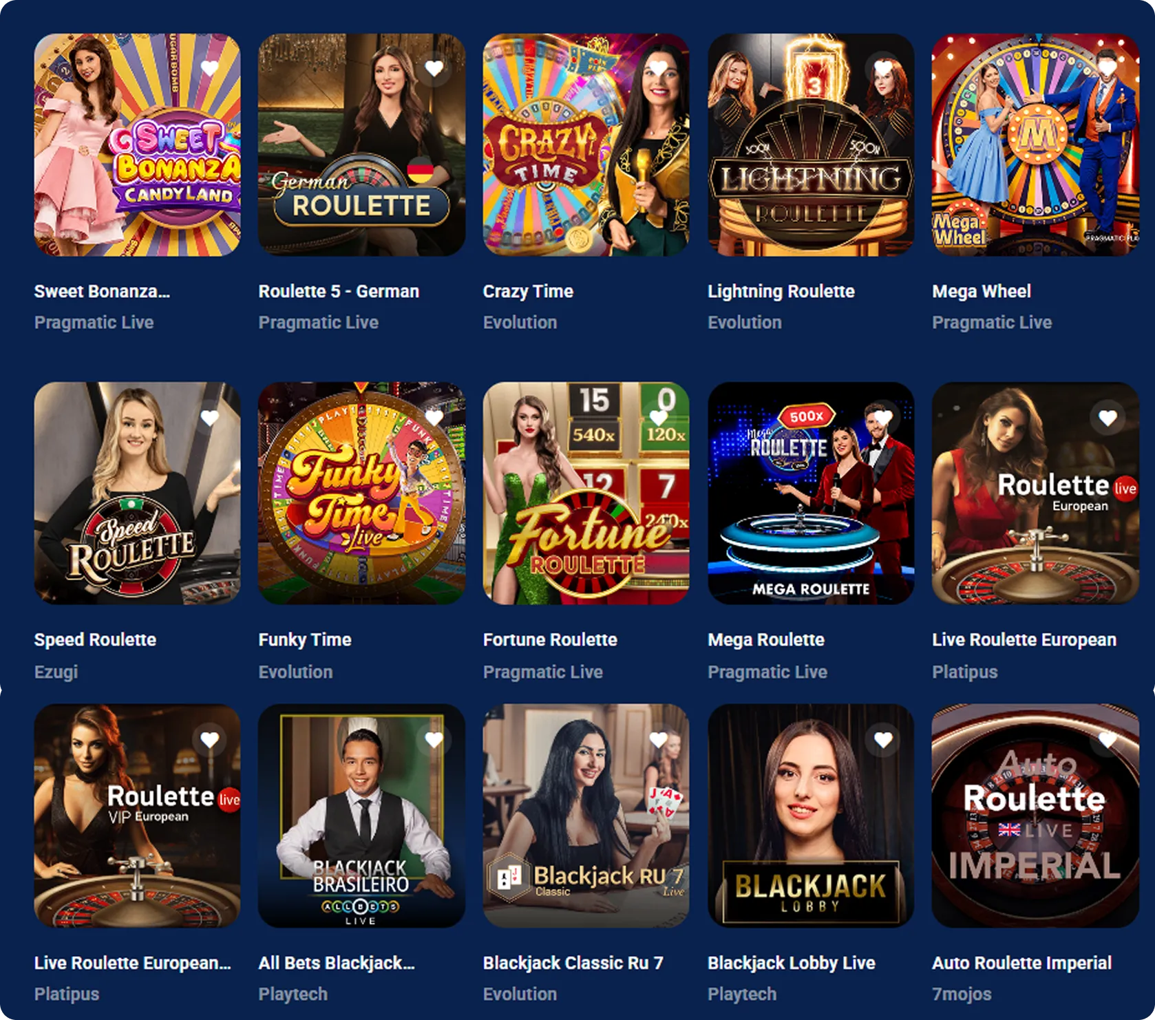Open the Mega Wheel game thumbnail
Viewport: 1155px width, 1020px height.
point(1035,145)
